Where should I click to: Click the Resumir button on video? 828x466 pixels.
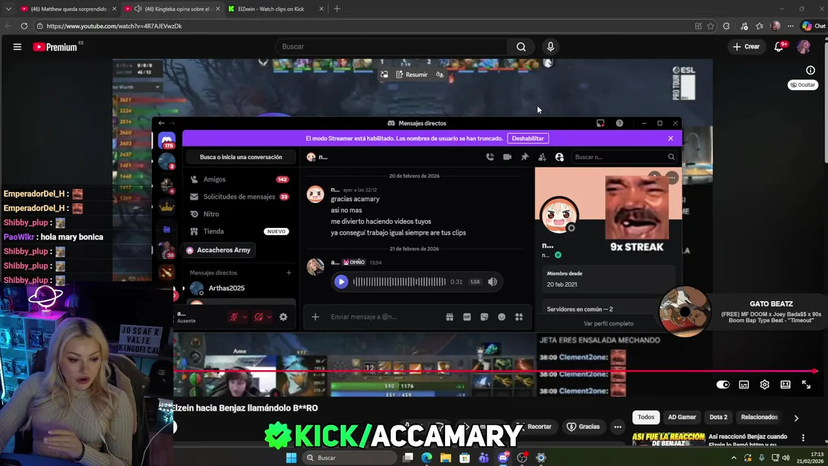coord(412,74)
